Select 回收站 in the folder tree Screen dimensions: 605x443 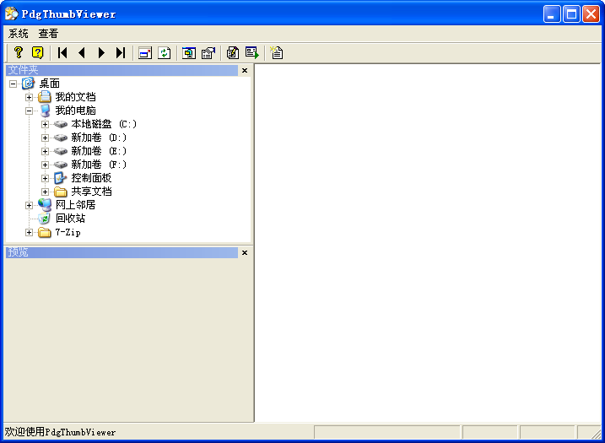[x=70, y=219]
